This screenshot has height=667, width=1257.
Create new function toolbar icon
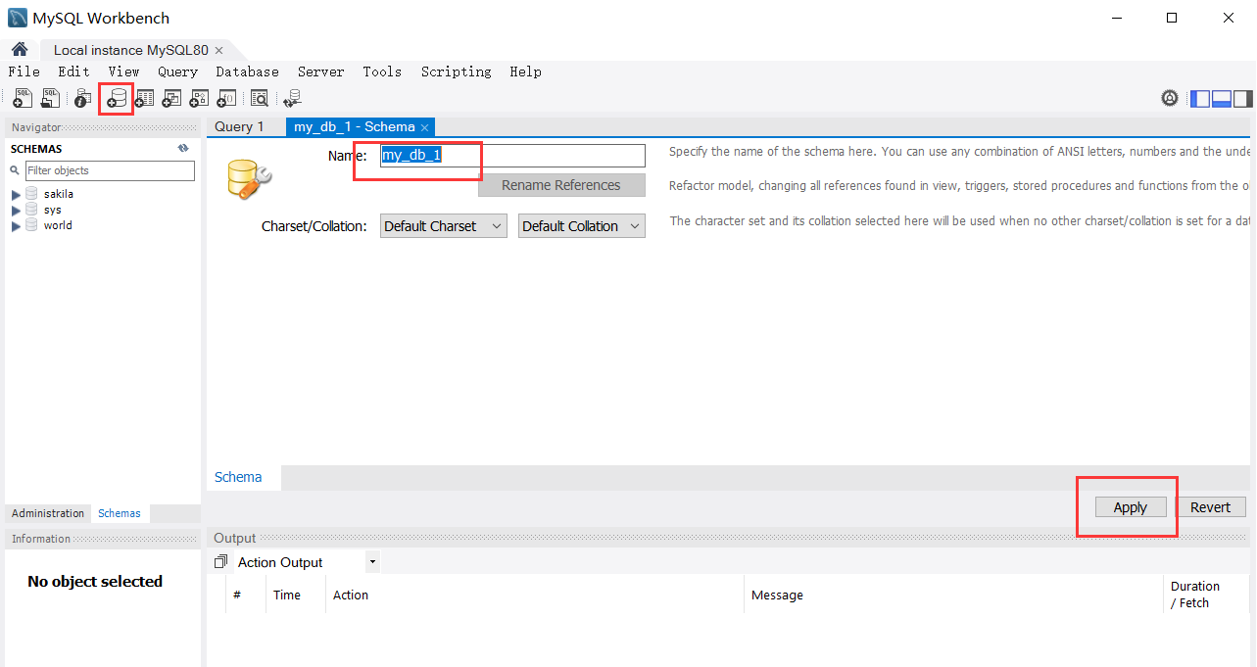(226, 98)
